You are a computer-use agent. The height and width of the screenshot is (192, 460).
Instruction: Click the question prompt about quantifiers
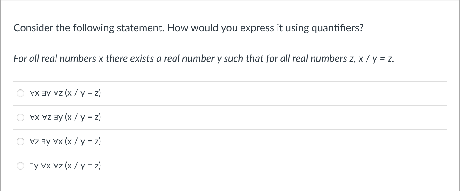point(188,28)
